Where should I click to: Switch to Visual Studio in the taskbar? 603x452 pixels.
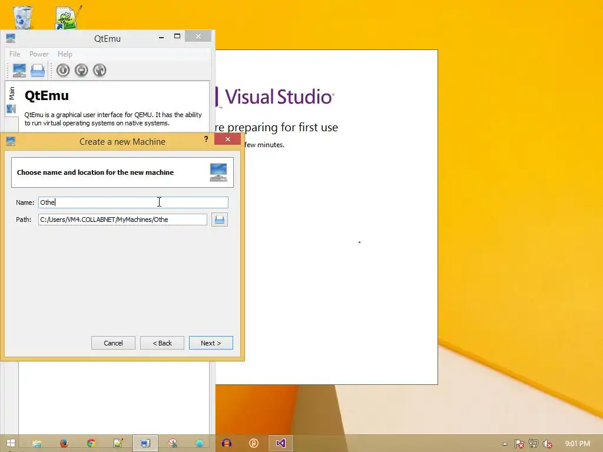[x=281, y=444]
